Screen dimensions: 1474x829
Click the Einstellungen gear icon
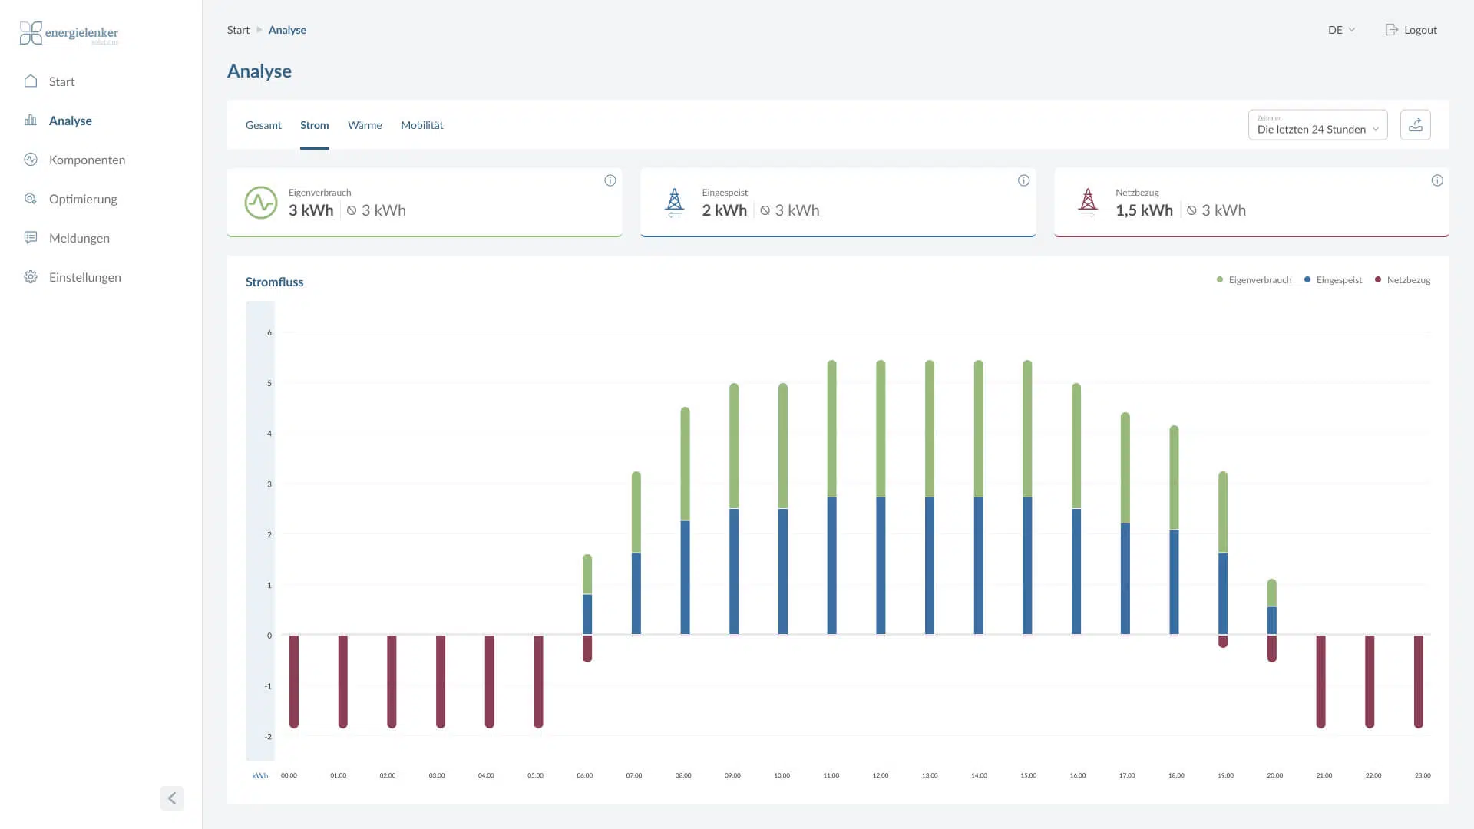(x=31, y=277)
